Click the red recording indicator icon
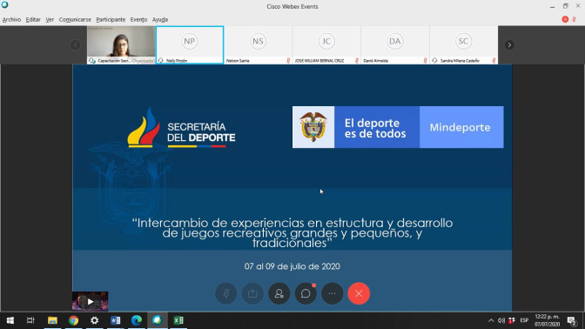Screen dimensions: 585x329 565,19
